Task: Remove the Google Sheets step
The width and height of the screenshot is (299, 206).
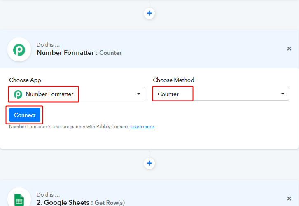Action: tap(289, 199)
